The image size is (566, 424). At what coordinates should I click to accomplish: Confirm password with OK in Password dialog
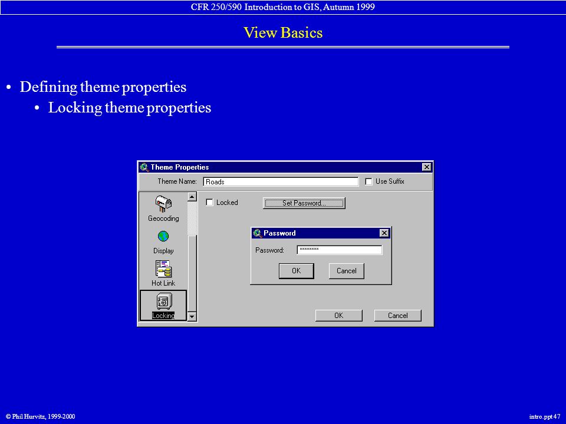coord(297,271)
